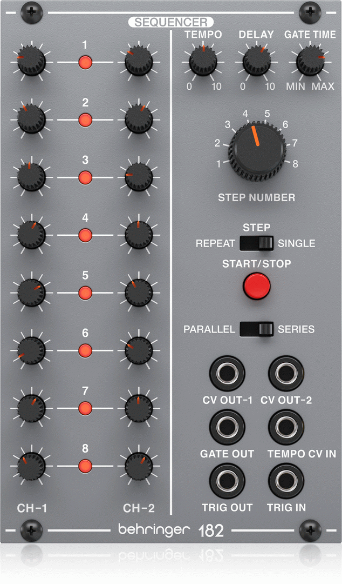
Task: Push the red START/STOP button
Action: click(x=257, y=286)
